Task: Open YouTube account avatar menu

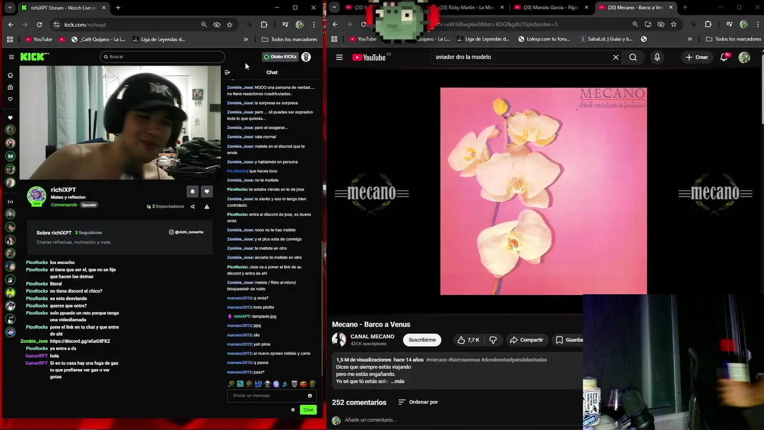Action: click(744, 57)
